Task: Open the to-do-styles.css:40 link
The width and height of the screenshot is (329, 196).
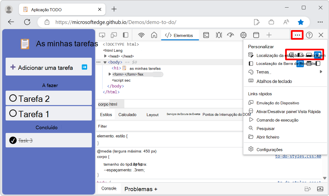Action: click(x=298, y=156)
